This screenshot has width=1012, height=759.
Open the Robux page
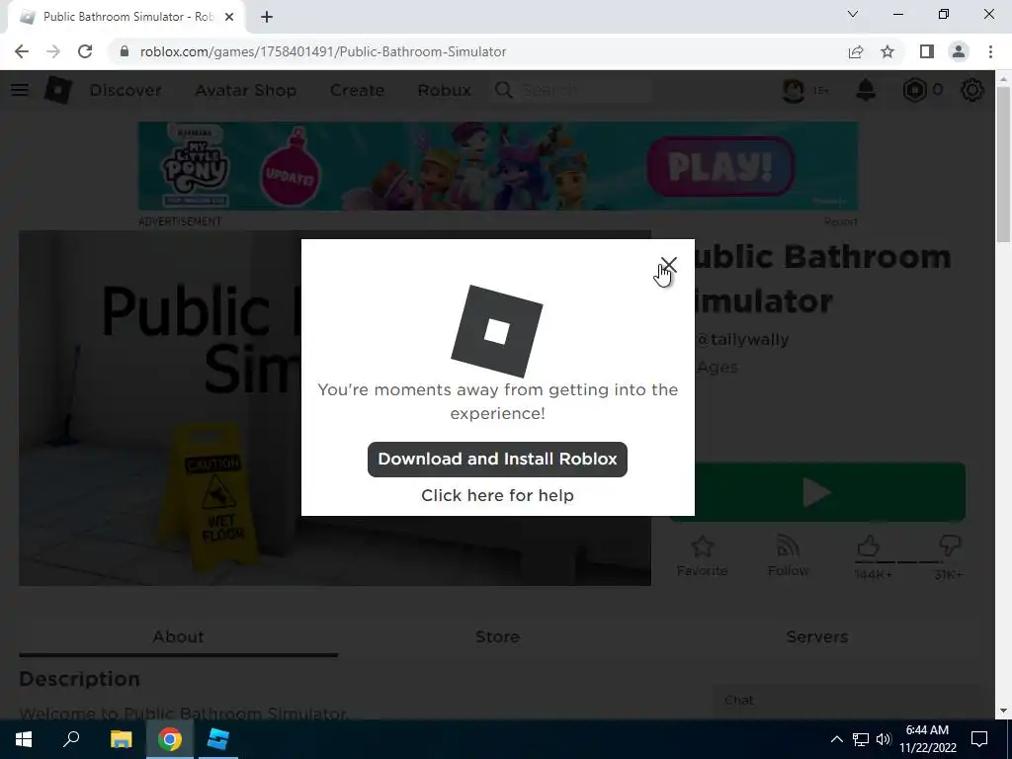(x=444, y=90)
